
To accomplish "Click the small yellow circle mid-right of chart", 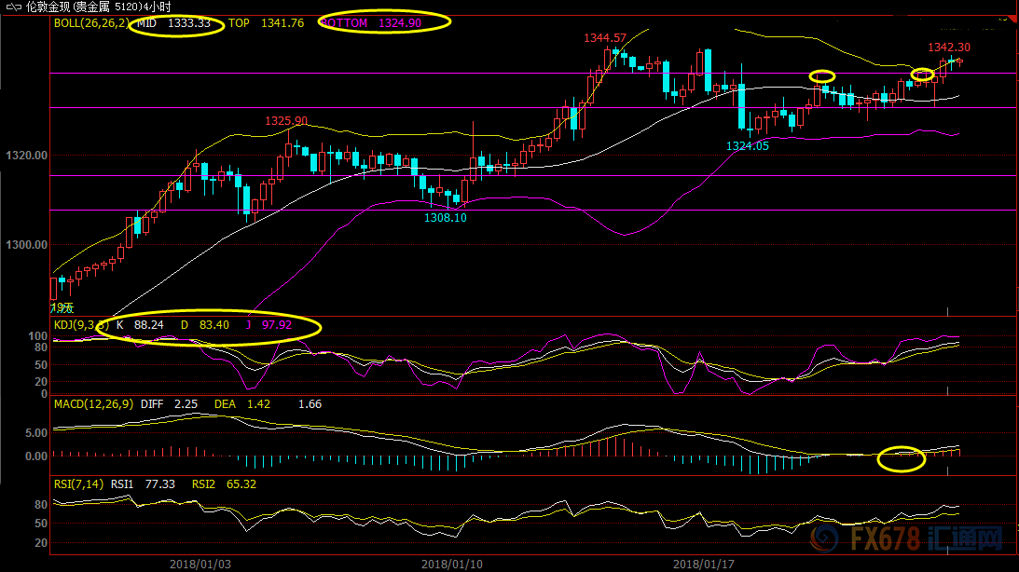I will (x=821, y=75).
